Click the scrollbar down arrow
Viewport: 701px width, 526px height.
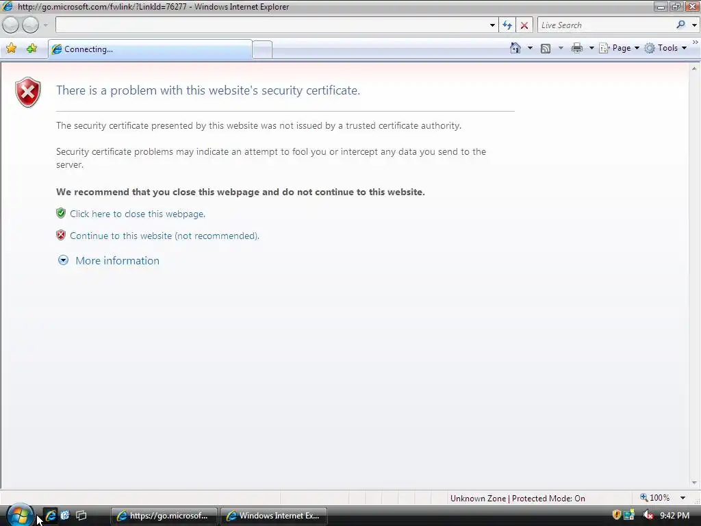click(x=694, y=483)
